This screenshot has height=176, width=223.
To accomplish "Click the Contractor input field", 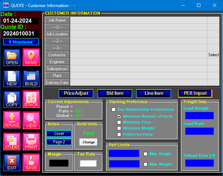I will click(x=139, y=55).
